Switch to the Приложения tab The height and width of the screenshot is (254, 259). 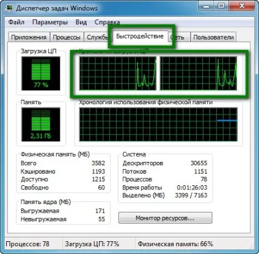(x=29, y=37)
